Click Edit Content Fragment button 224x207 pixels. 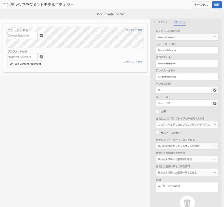pyautogui.click(x=25, y=64)
